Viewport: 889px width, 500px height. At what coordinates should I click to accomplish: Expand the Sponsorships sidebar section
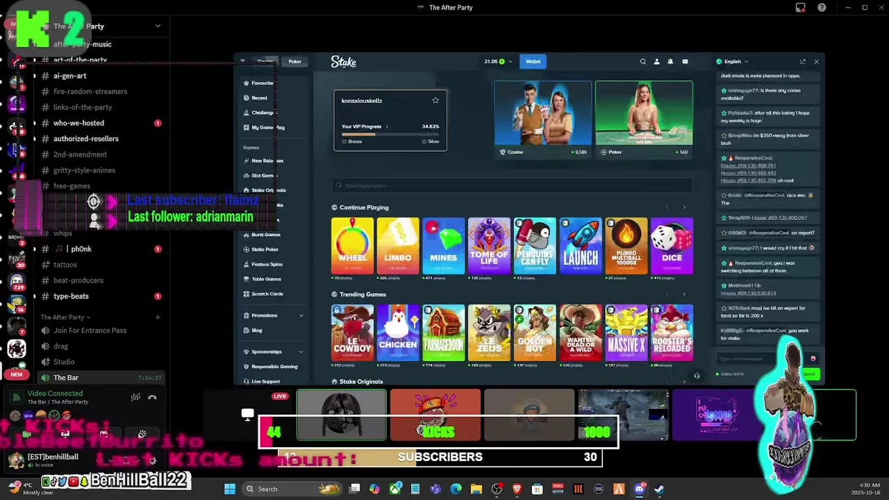tap(301, 351)
